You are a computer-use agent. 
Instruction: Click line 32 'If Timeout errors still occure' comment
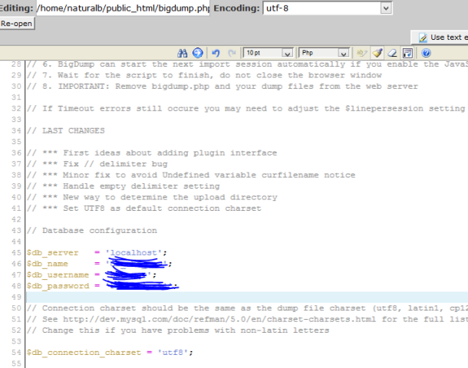tap(246, 109)
